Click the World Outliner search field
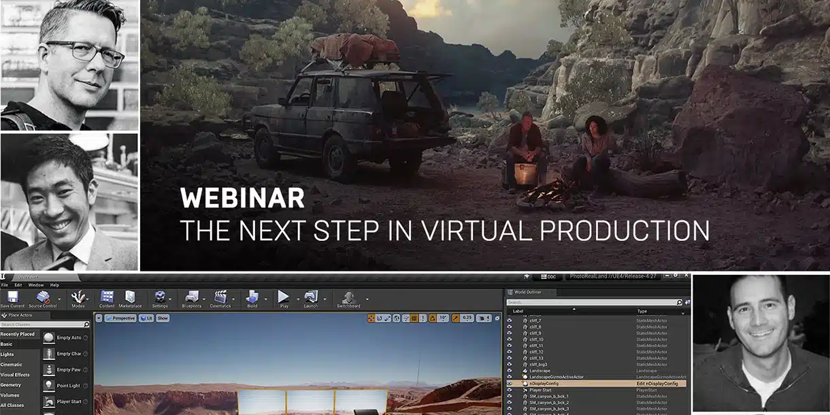The height and width of the screenshot is (415, 830). pyautogui.click(x=592, y=302)
